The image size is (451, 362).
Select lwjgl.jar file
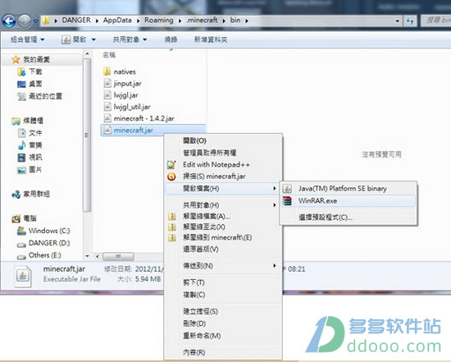(x=121, y=95)
